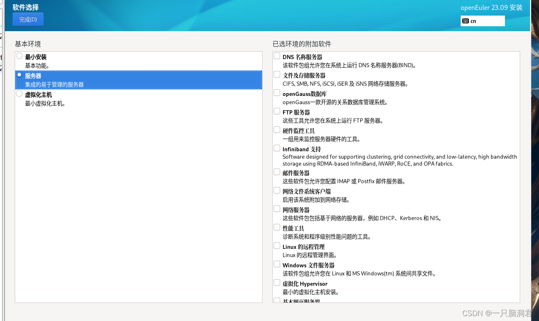Check the 邮件服务器 option
Screen dimensions: 539x321
coord(276,171)
